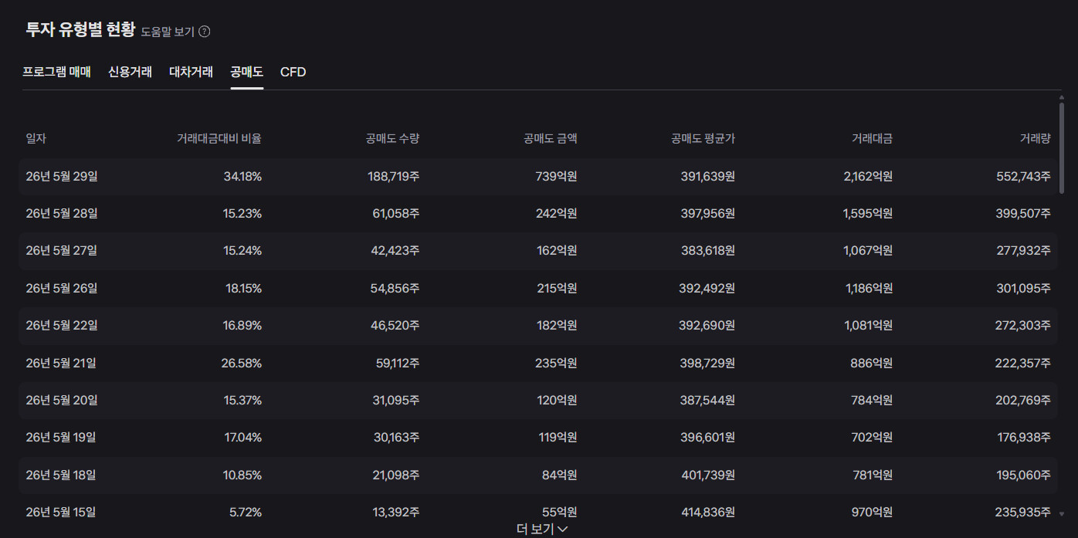The image size is (1078, 538).
Task: Switch to the 신용거래 tab
Action: (x=130, y=72)
